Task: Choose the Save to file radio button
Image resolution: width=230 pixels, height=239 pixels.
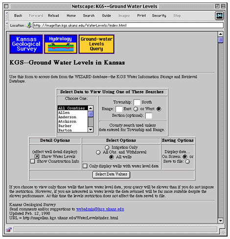Action: [187, 162]
